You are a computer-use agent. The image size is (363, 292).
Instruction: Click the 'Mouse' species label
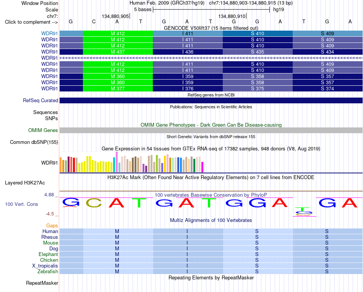coord(50,243)
